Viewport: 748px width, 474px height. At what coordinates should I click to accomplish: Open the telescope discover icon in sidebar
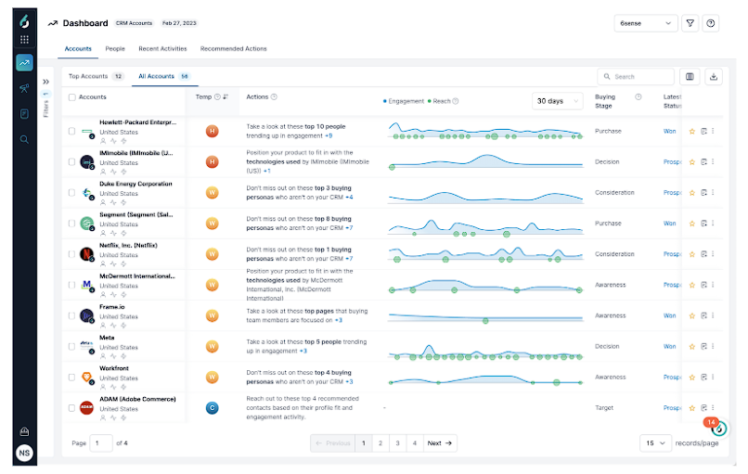point(24,88)
